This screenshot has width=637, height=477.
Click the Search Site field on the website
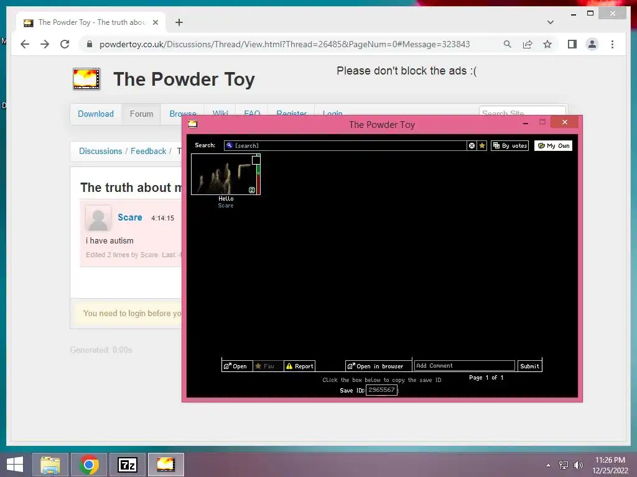pyautogui.click(x=522, y=113)
